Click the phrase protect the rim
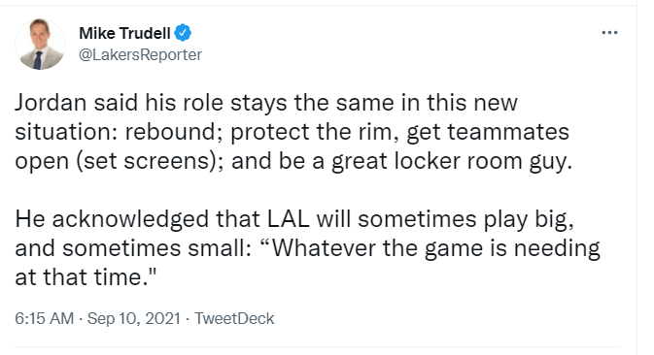Screen dimensions: 654x355 pyautogui.click(x=311, y=132)
